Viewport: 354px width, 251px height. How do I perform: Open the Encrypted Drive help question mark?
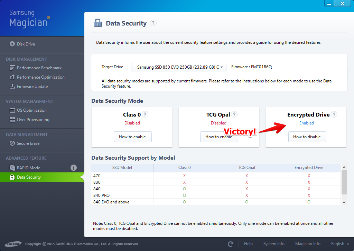point(334,114)
